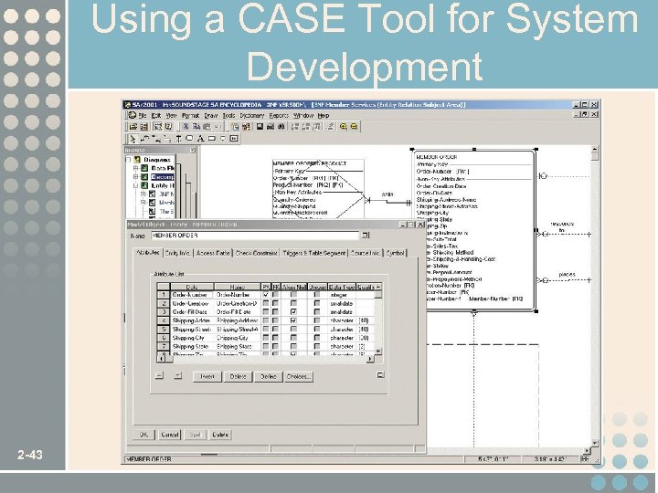Toggle Unique checkbox for Shipping State row 7
The image size is (658, 493).
tap(317, 347)
